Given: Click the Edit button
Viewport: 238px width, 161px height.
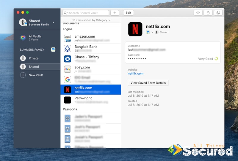Looking at the screenshot, I should (x=129, y=13).
